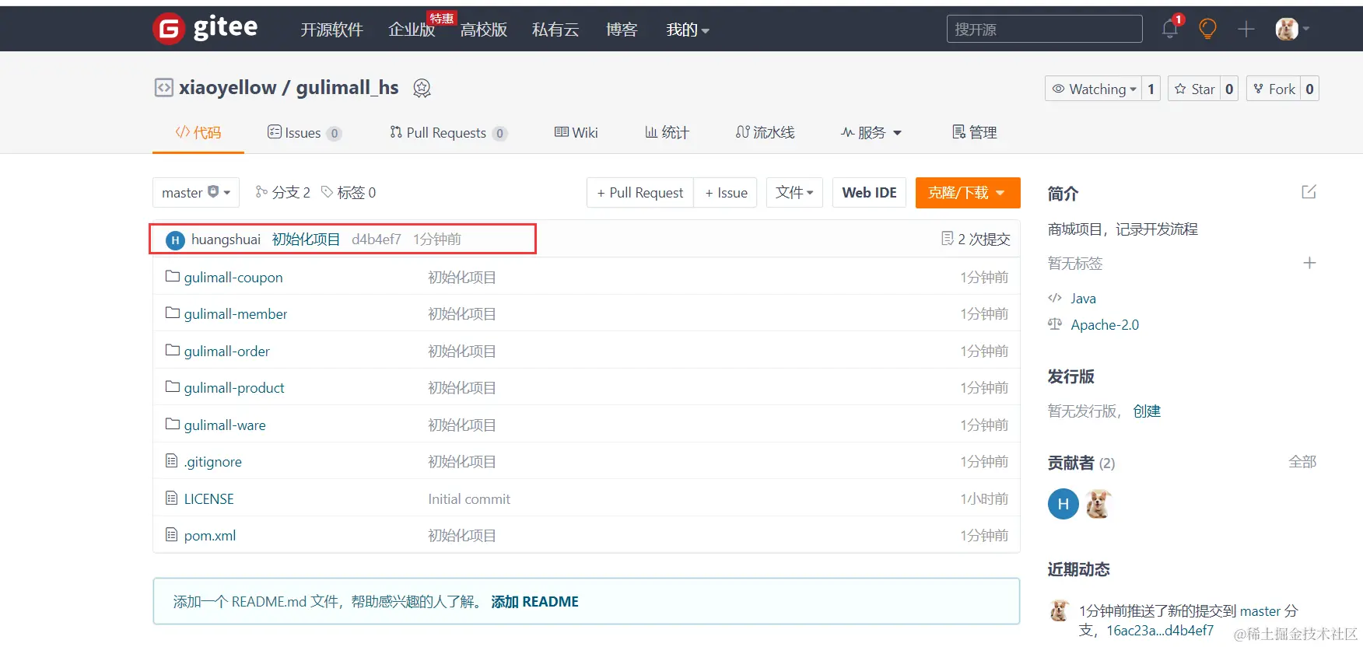
Task: Click the + Pull Request button
Action: (x=639, y=192)
